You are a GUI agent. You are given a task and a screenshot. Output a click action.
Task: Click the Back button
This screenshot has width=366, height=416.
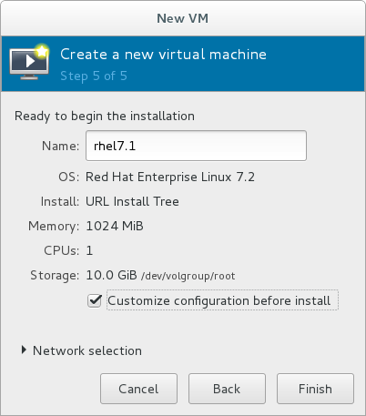227,389
